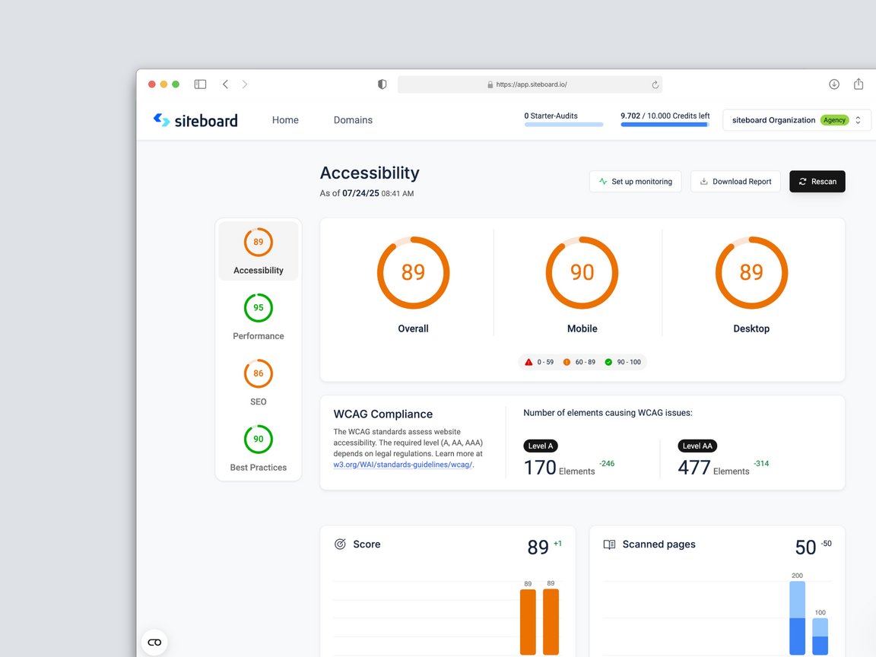
Task: Open the Home menu item
Action: coord(285,120)
